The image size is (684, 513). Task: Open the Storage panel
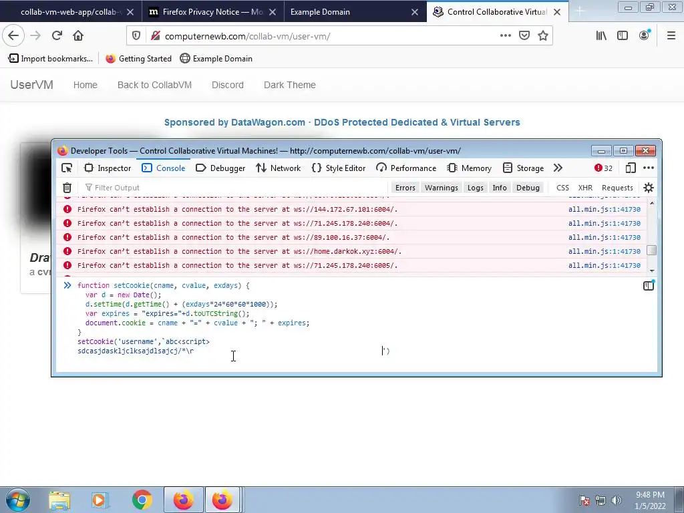click(x=523, y=168)
